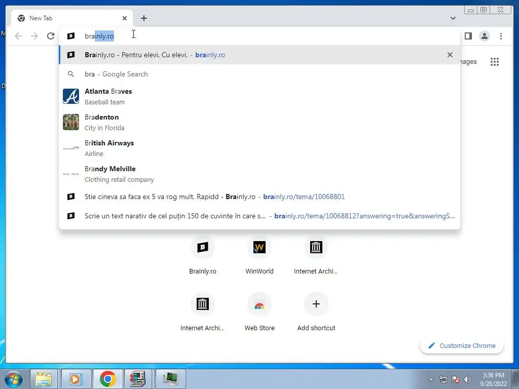Choose the Brainly.ro - Pentru elevi suggestion
Viewport: 519px width, 389px height.
tap(259, 55)
